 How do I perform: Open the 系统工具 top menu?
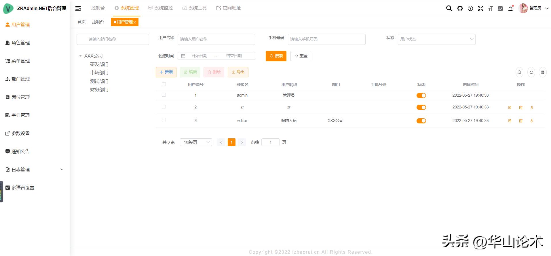click(x=195, y=8)
